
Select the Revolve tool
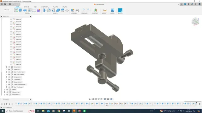tap(25, 10)
